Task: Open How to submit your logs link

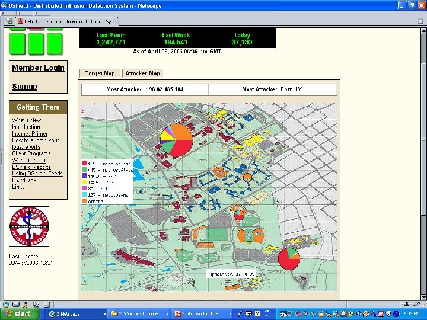Action: pos(35,143)
